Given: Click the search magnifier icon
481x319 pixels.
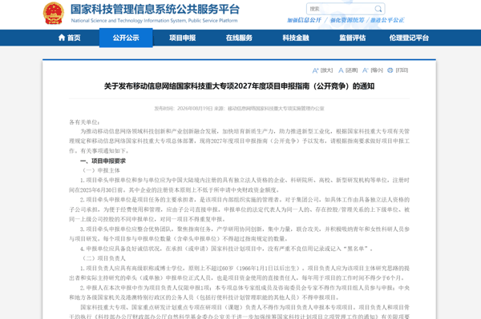Looking at the screenshot, I should coord(378,9).
